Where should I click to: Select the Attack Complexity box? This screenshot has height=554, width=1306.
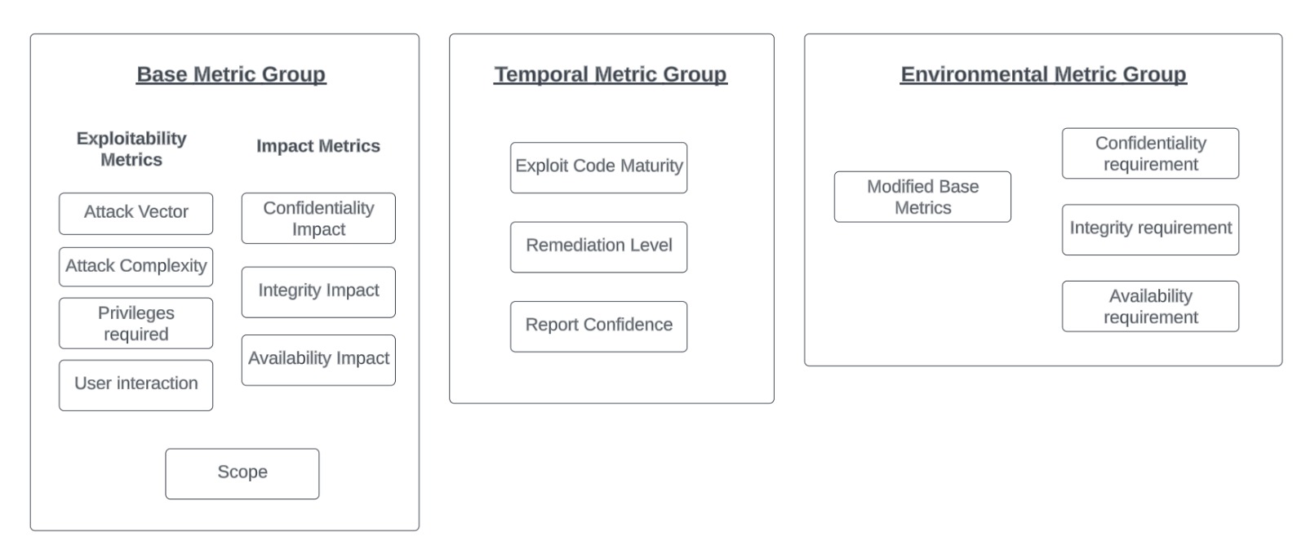(135, 267)
